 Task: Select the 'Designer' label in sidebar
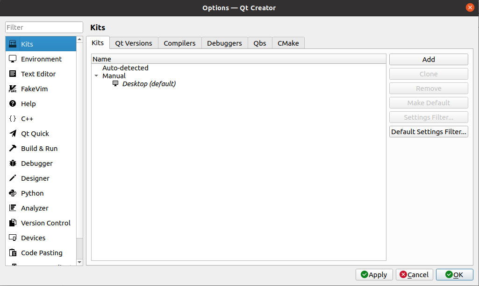click(x=35, y=178)
